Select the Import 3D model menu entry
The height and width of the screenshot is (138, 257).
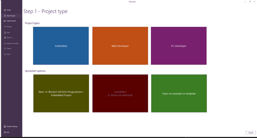11,44
